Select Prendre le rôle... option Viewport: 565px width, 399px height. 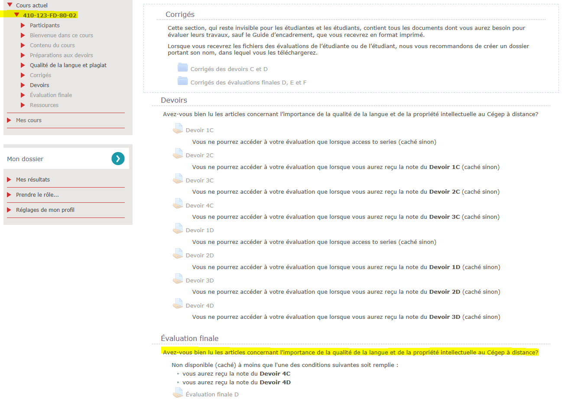click(x=37, y=195)
